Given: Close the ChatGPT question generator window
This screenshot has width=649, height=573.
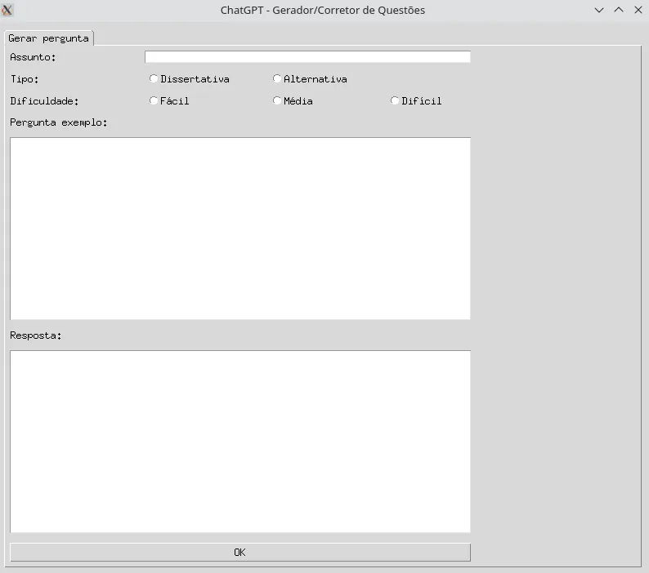Looking at the screenshot, I should [638, 10].
